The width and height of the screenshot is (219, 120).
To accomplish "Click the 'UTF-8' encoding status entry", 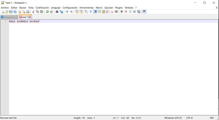I will pos(189,118).
